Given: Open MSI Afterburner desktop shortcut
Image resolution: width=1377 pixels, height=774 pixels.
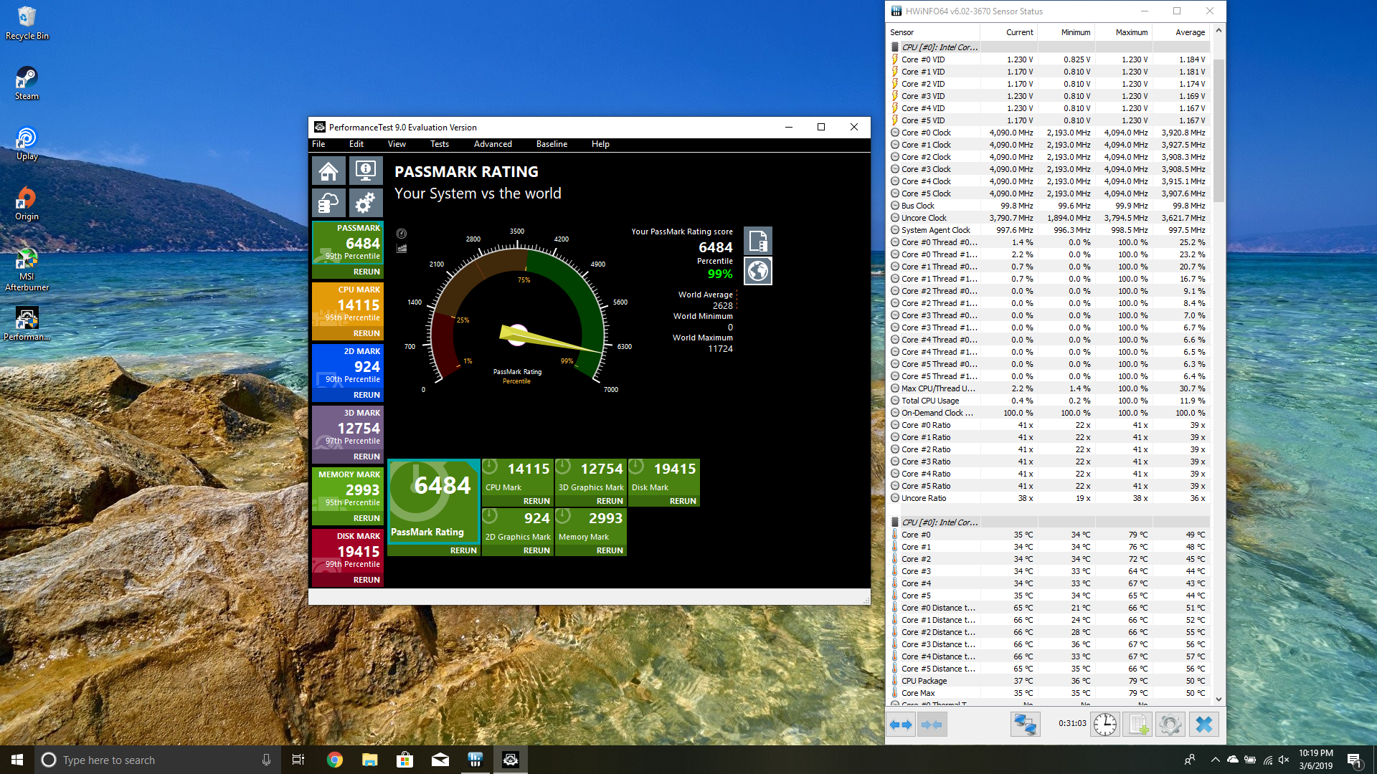Looking at the screenshot, I should click(x=27, y=269).
